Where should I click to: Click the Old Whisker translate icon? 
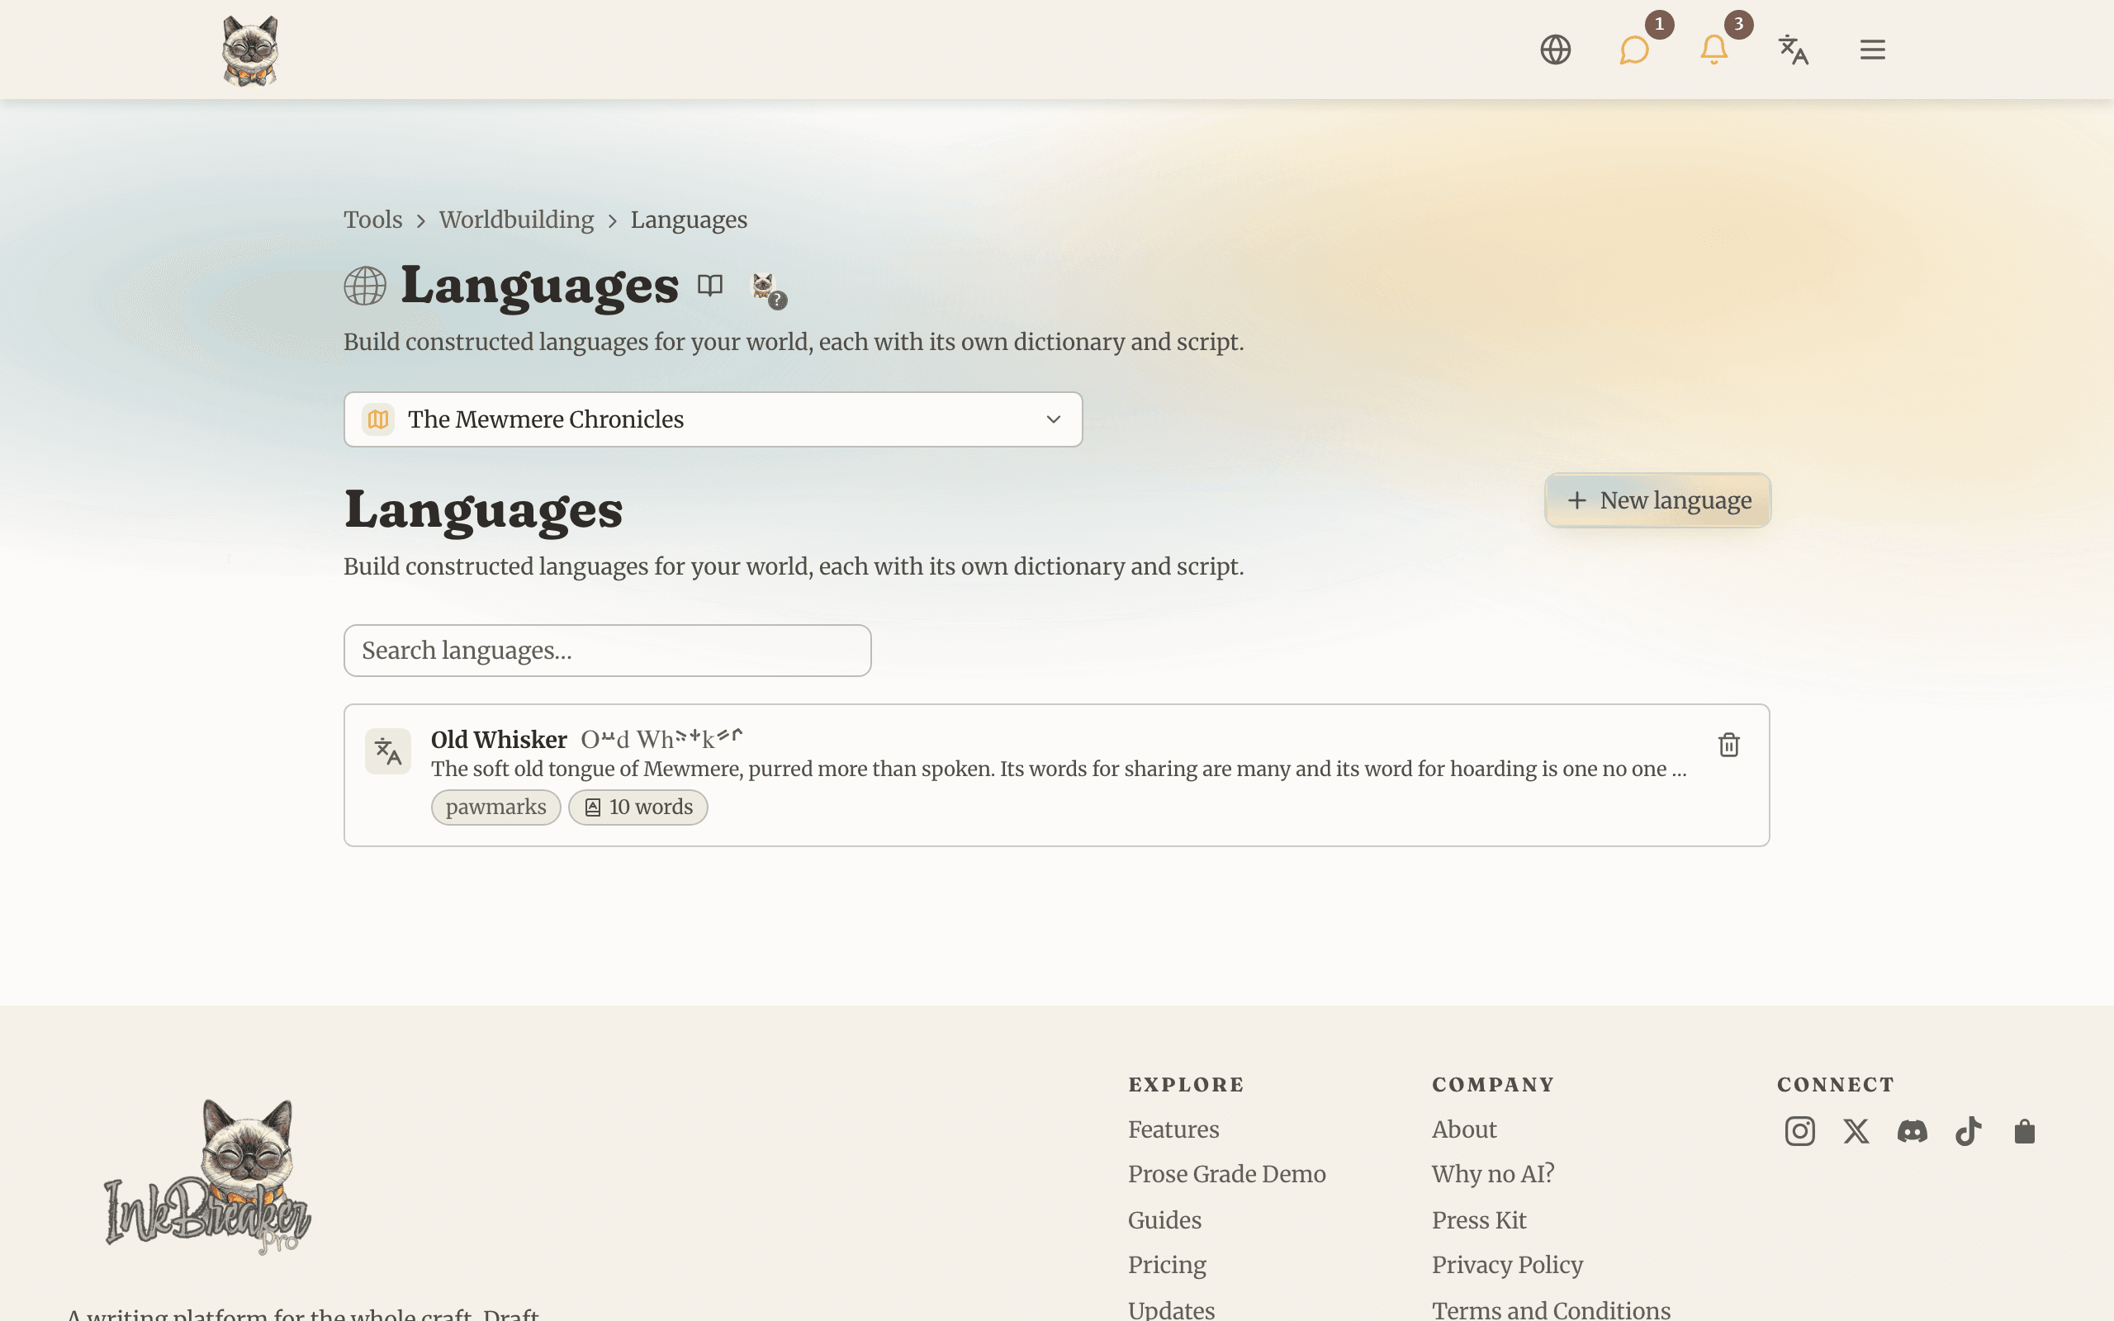(x=388, y=751)
